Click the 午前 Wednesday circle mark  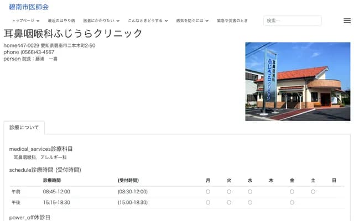click(250, 192)
